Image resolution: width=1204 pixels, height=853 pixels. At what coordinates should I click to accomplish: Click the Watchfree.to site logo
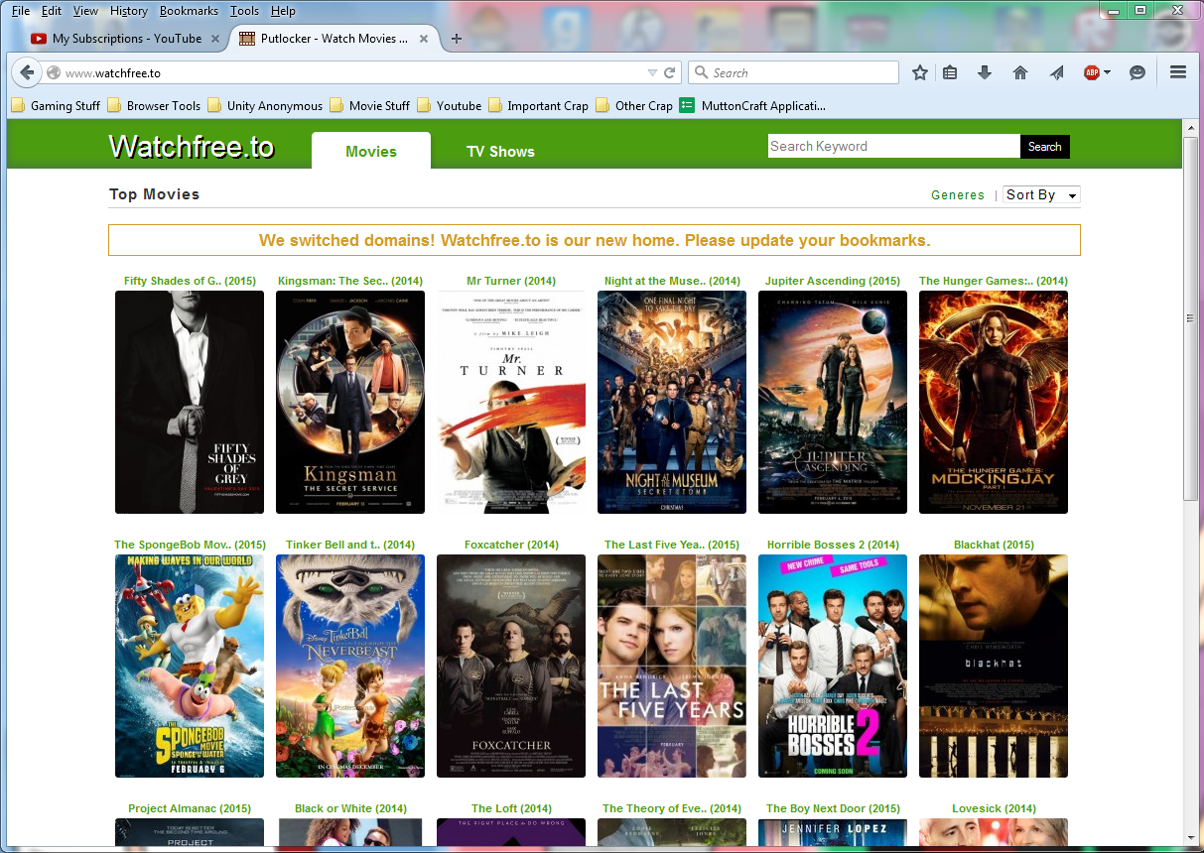coord(192,147)
